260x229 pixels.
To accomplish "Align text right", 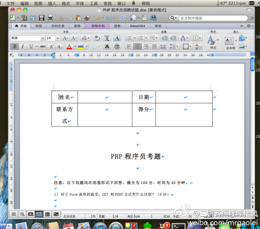I will tap(146, 47).
